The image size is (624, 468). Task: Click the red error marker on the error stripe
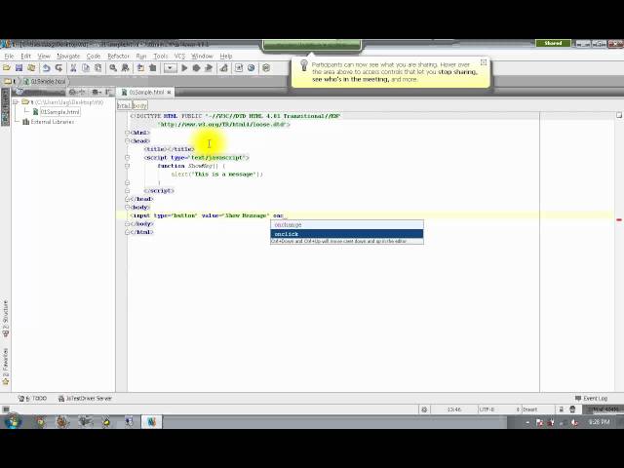coord(619,219)
